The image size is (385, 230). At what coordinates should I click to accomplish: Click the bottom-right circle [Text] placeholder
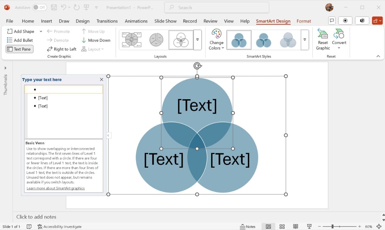(230, 159)
